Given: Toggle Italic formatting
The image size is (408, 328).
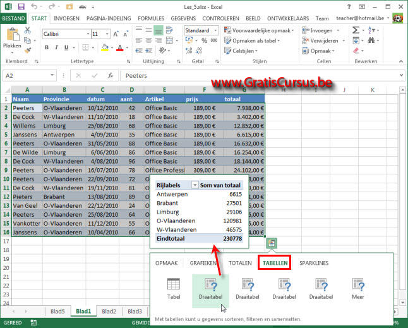Looking at the screenshot, I should point(56,47).
